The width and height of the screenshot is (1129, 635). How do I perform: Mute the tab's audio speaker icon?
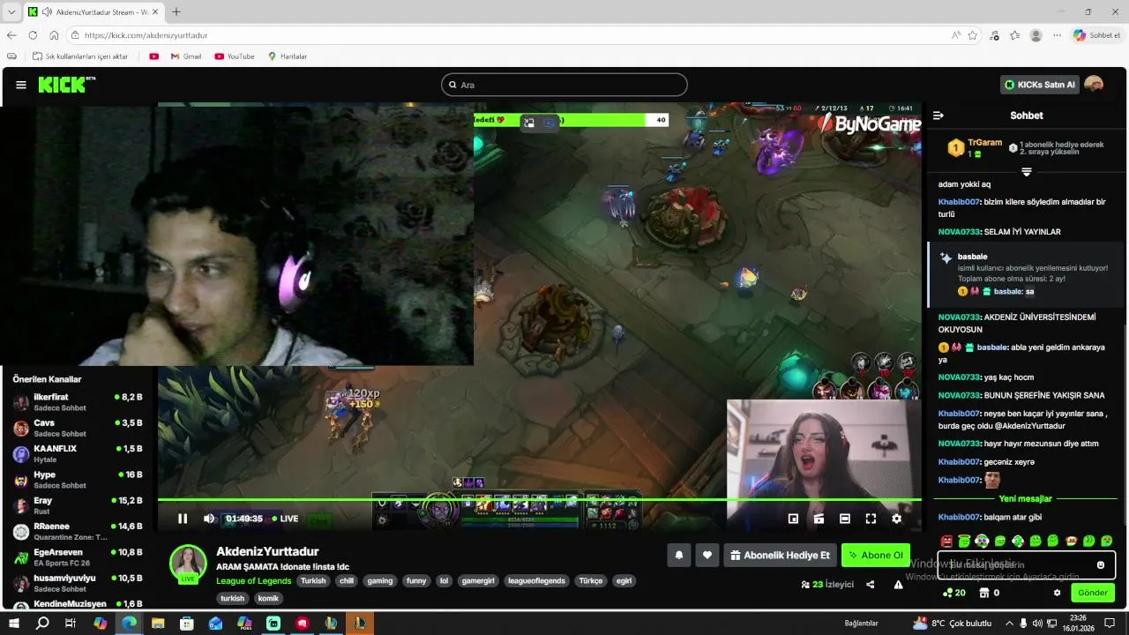point(46,12)
